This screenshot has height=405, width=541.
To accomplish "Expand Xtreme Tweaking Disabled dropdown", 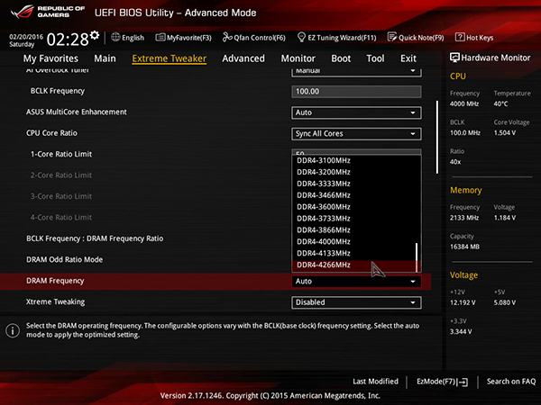I will point(356,302).
